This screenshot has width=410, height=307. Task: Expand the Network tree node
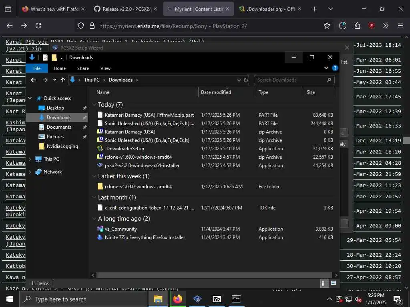point(30,172)
